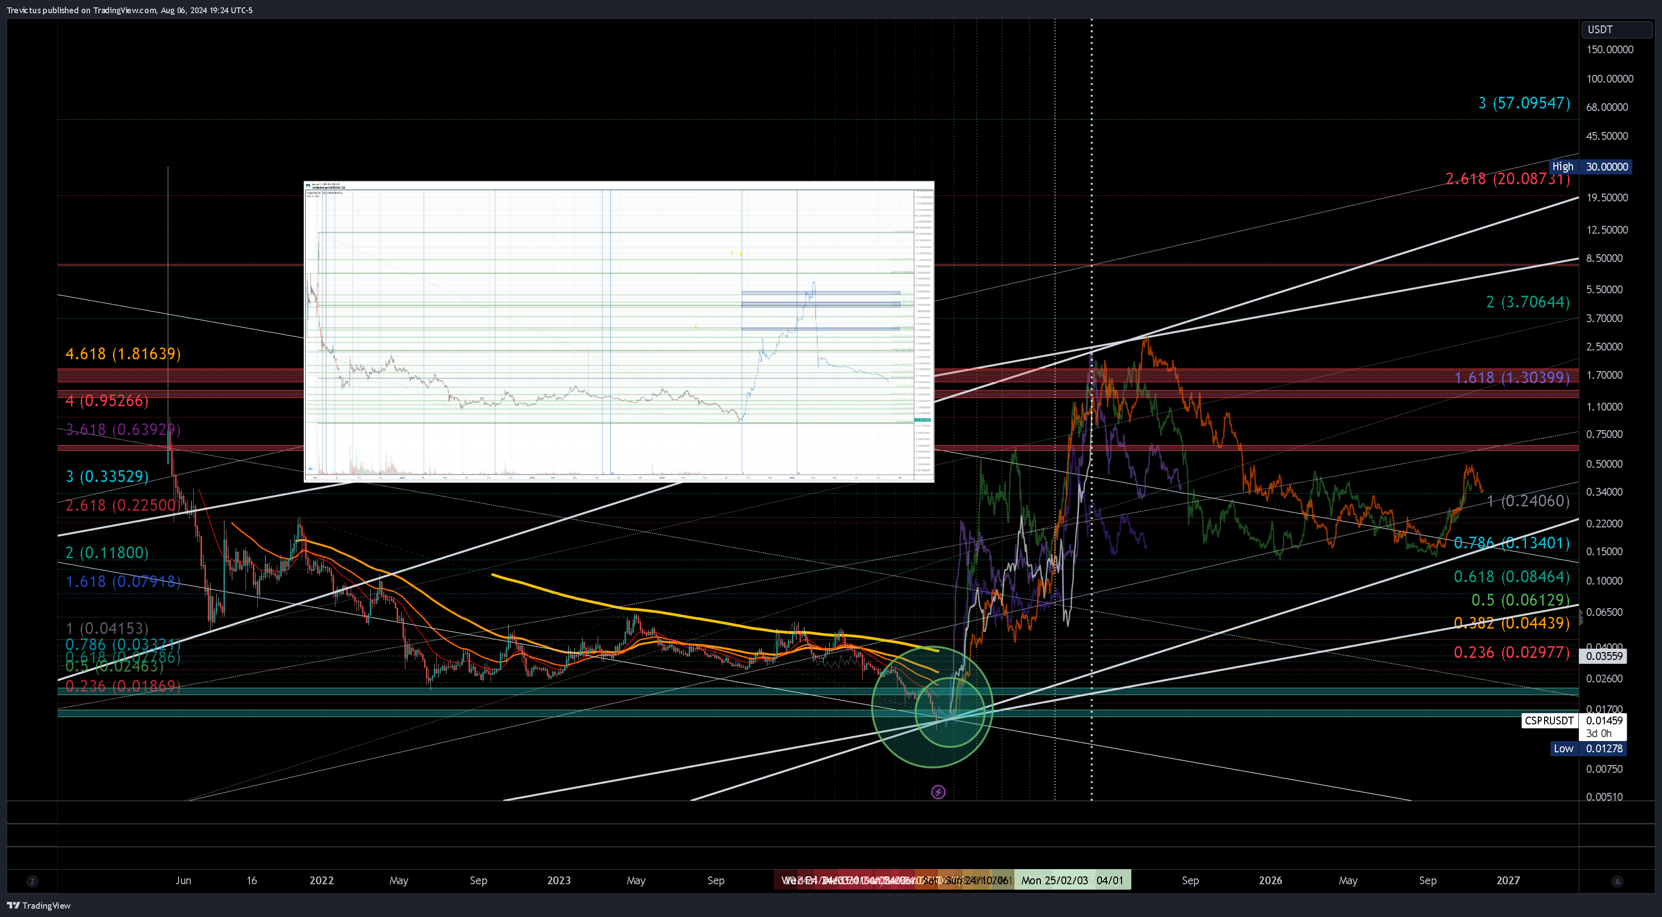
Task: Click the 1 (0.24060) Fibonacci level label
Action: pos(1528,501)
